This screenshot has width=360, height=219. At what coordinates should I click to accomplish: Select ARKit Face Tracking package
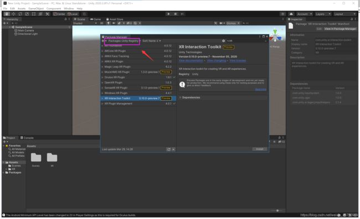(x=138, y=56)
